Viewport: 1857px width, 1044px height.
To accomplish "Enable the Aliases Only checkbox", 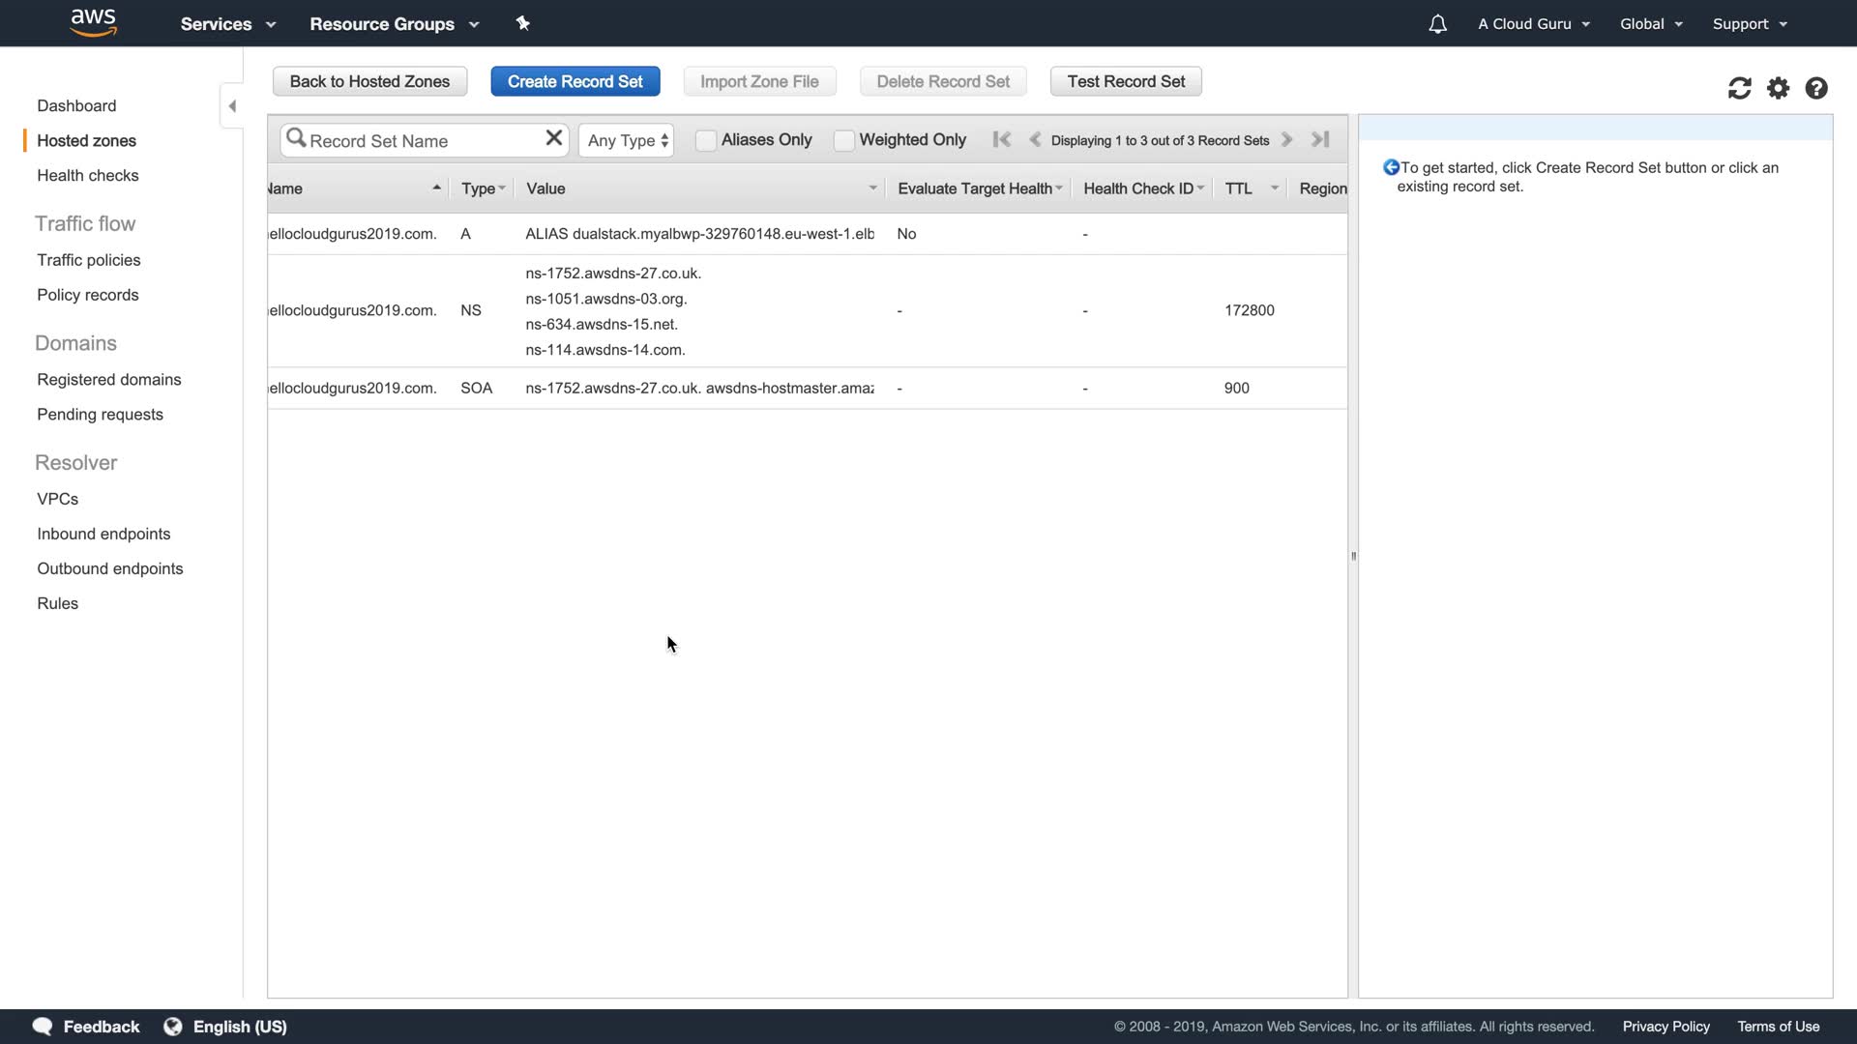I will click(x=706, y=140).
